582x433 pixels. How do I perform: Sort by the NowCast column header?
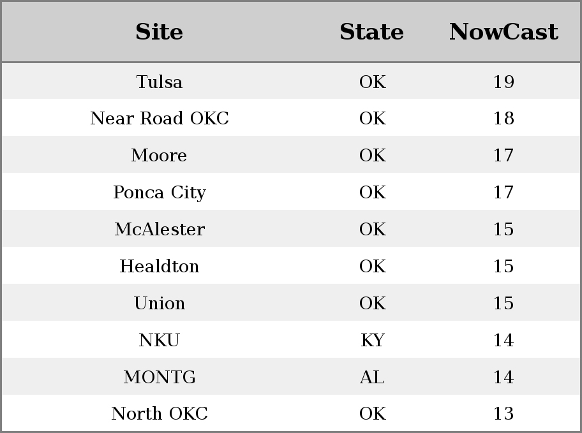[504, 32]
